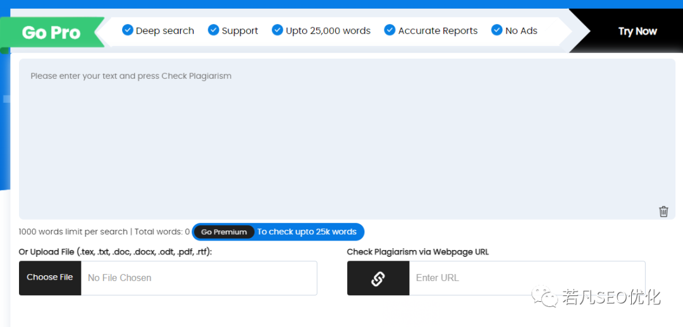The width and height of the screenshot is (683, 327).
Task: Click the 'Check Plagiarism via Webpage URL' heading
Action: coord(417,252)
